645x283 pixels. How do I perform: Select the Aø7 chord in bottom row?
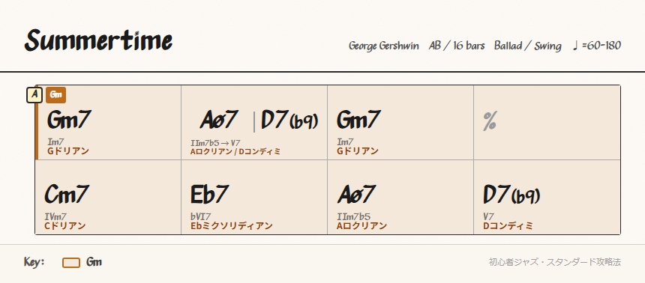click(357, 194)
